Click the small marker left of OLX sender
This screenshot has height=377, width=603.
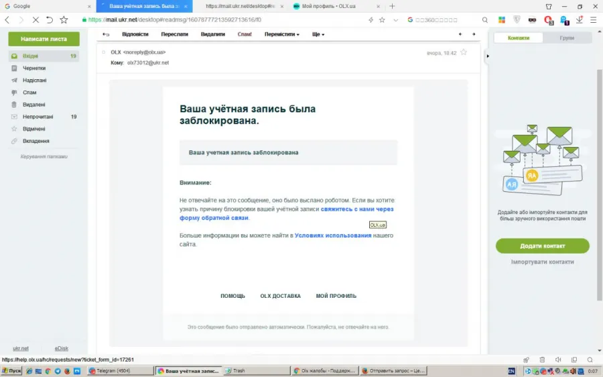click(x=103, y=52)
